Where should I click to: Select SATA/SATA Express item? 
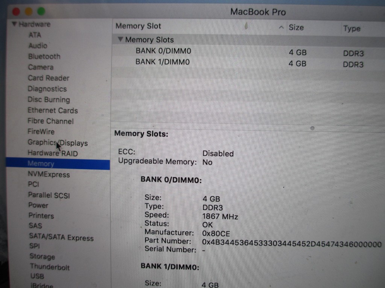pos(61,237)
